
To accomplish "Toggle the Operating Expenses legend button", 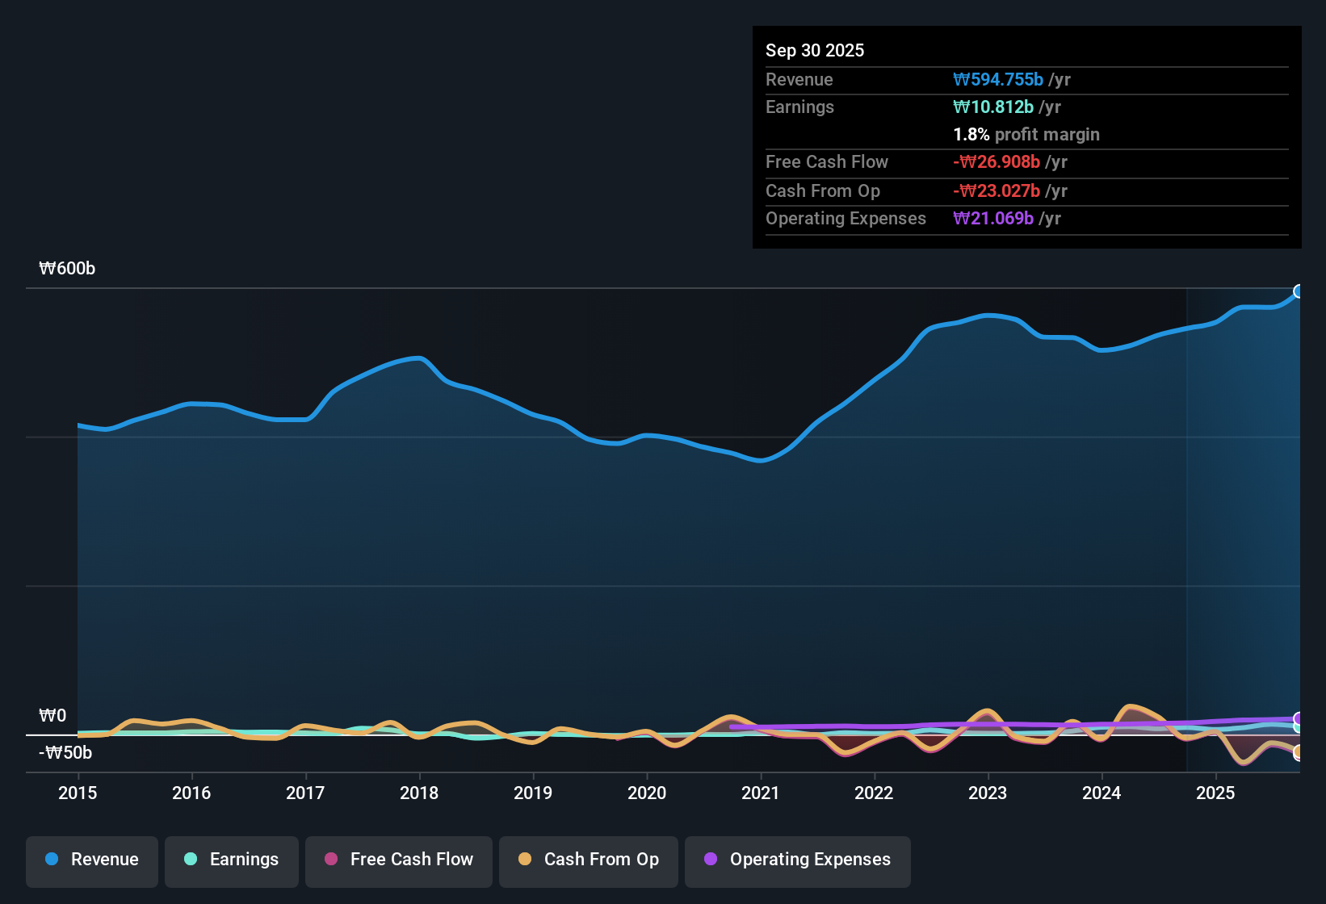I will pos(798,860).
